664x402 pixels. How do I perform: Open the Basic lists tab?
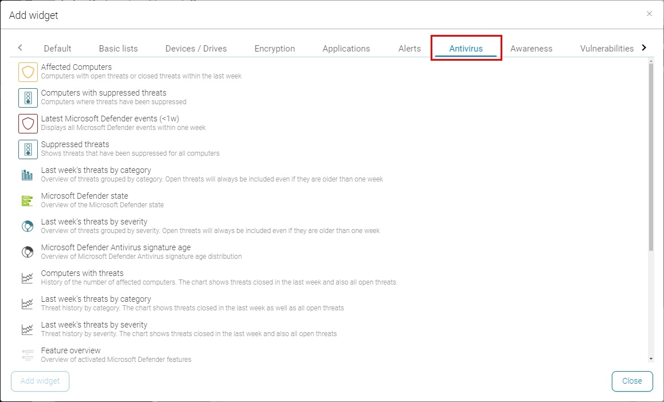point(118,49)
